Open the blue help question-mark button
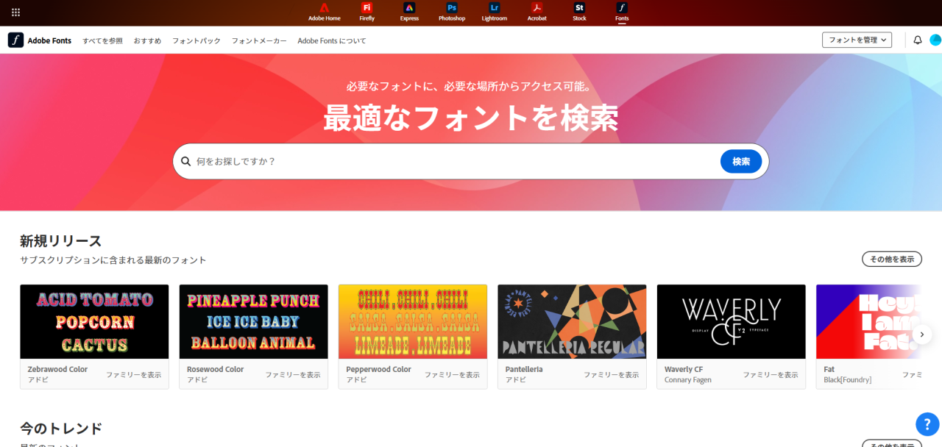Screen dimensions: 942x447 coord(927,424)
